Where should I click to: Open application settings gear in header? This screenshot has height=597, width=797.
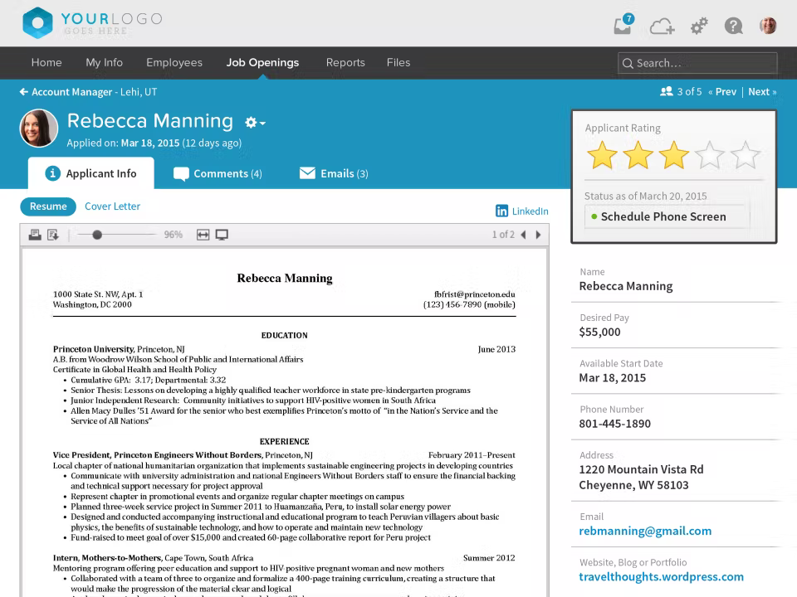coord(698,26)
